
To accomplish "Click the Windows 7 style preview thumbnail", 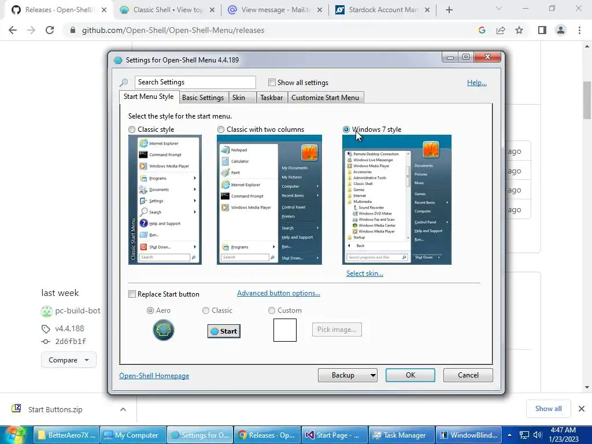I will click(x=397, y=199).
